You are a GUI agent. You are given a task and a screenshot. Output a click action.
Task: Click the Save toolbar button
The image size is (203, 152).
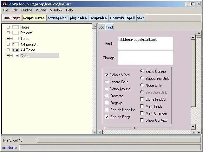[141, 18]
